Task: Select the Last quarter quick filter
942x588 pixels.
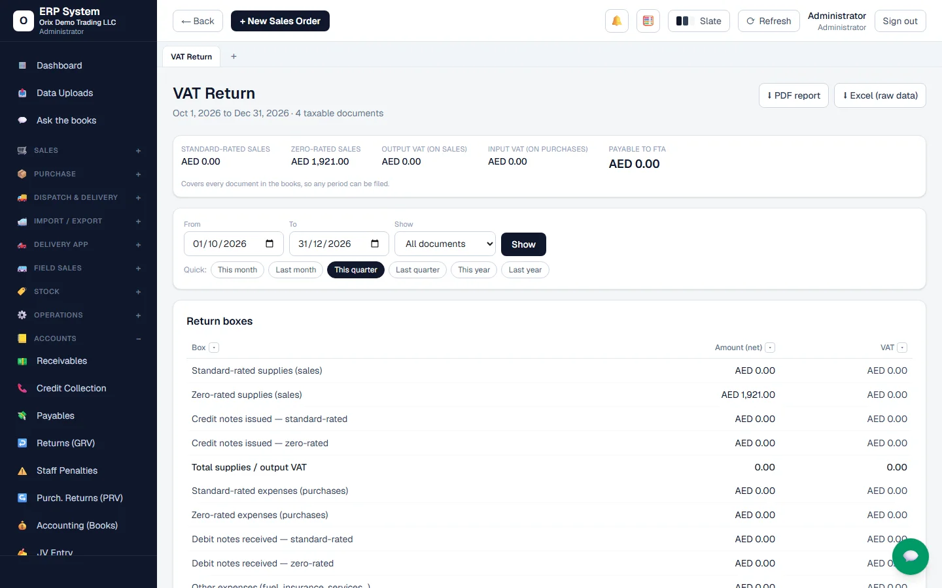Action: [x=417, y=270]
